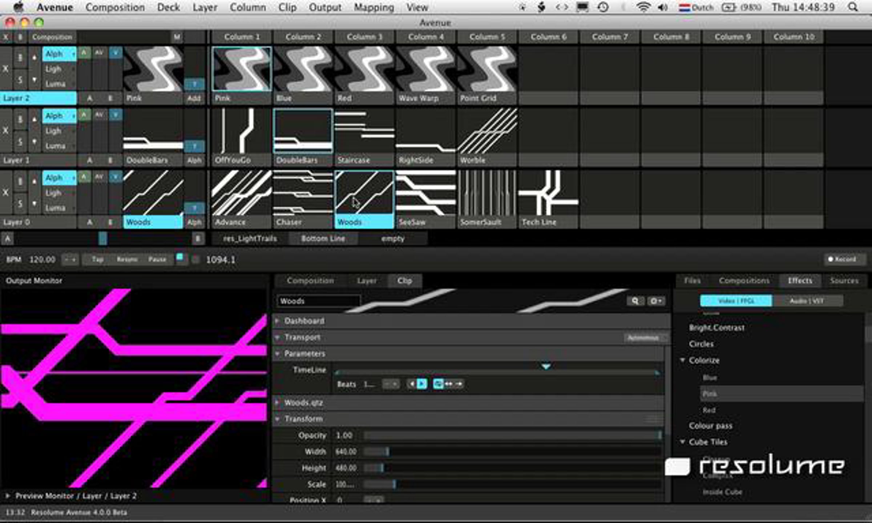
Task: Click the Tap tempo button
Action: pos(98,259)
